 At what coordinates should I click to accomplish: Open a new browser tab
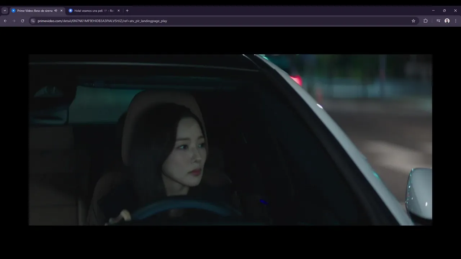(127, 11)
